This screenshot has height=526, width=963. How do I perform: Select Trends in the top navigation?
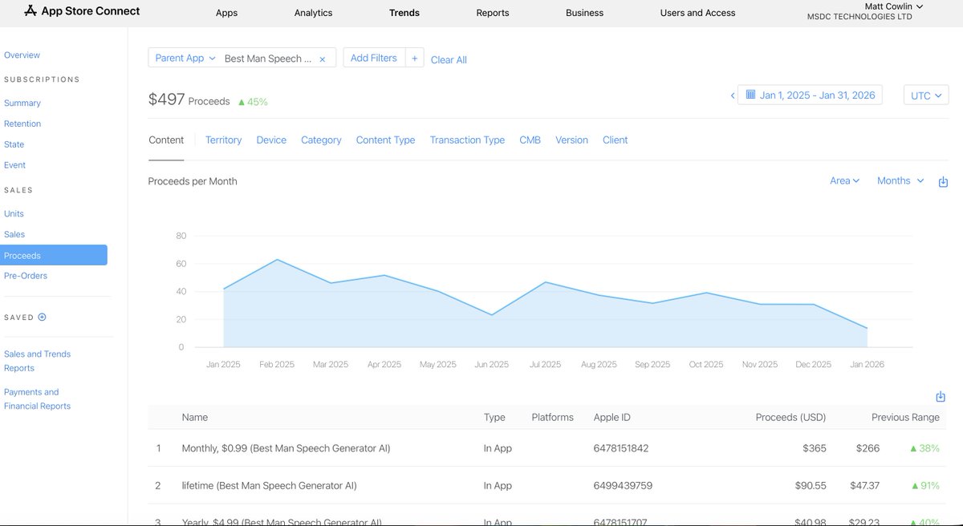404,13
